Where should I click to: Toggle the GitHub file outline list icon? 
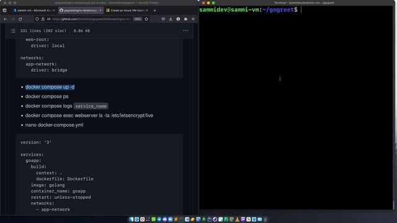click(x=13, y=31)
